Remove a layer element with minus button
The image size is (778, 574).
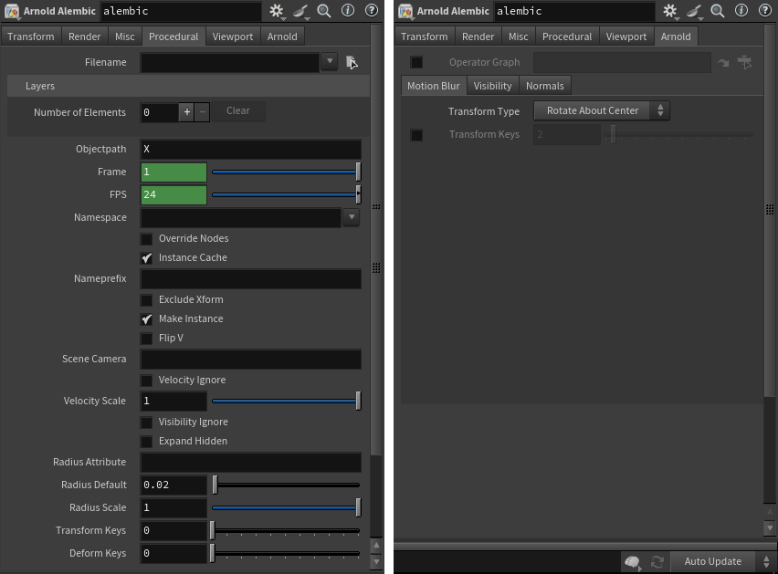tap(202, 112)
